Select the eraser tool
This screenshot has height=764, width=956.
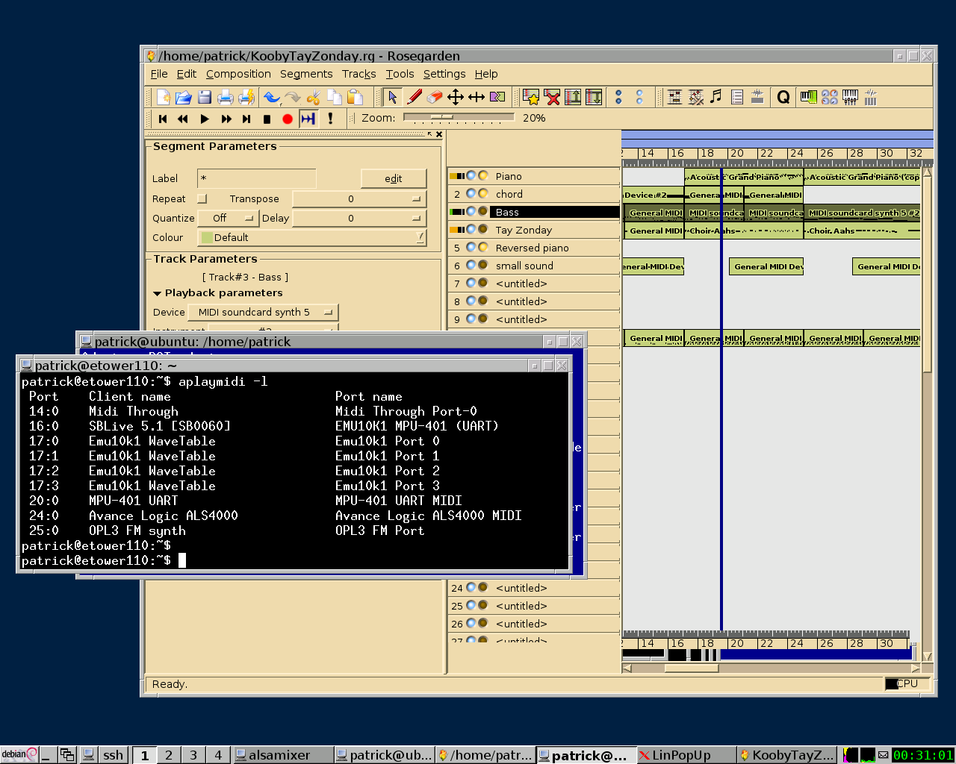pos(435,97)
